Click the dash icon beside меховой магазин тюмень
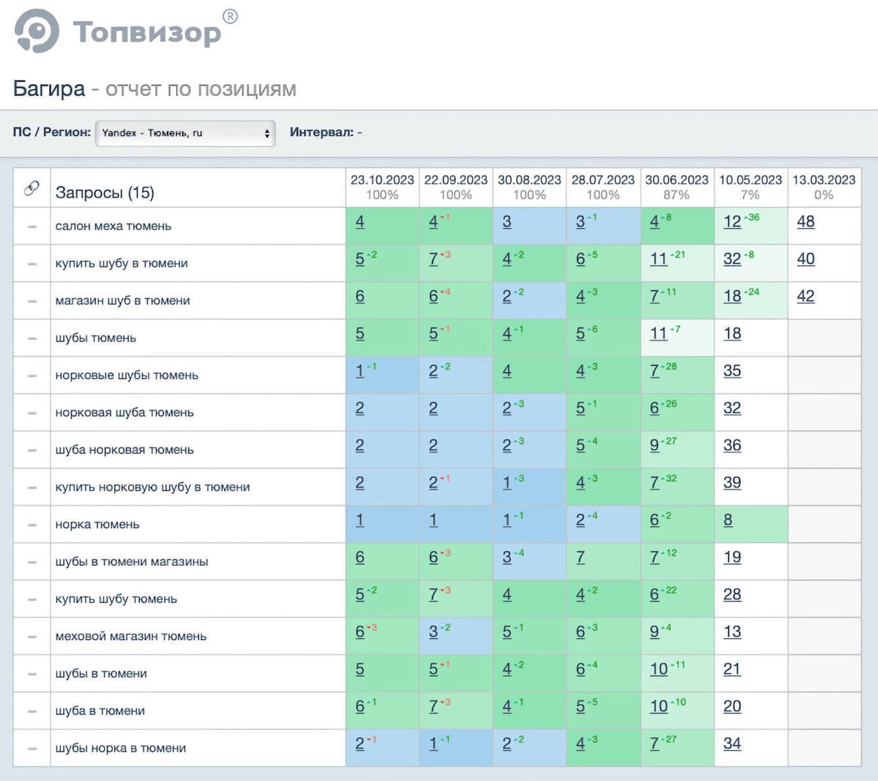The height and width of the screenshot is (781, 878). coord(32,637)
